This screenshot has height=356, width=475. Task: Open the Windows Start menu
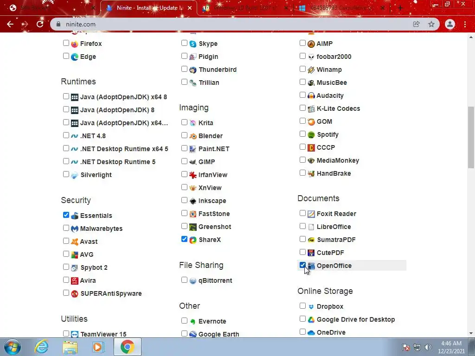13,347
